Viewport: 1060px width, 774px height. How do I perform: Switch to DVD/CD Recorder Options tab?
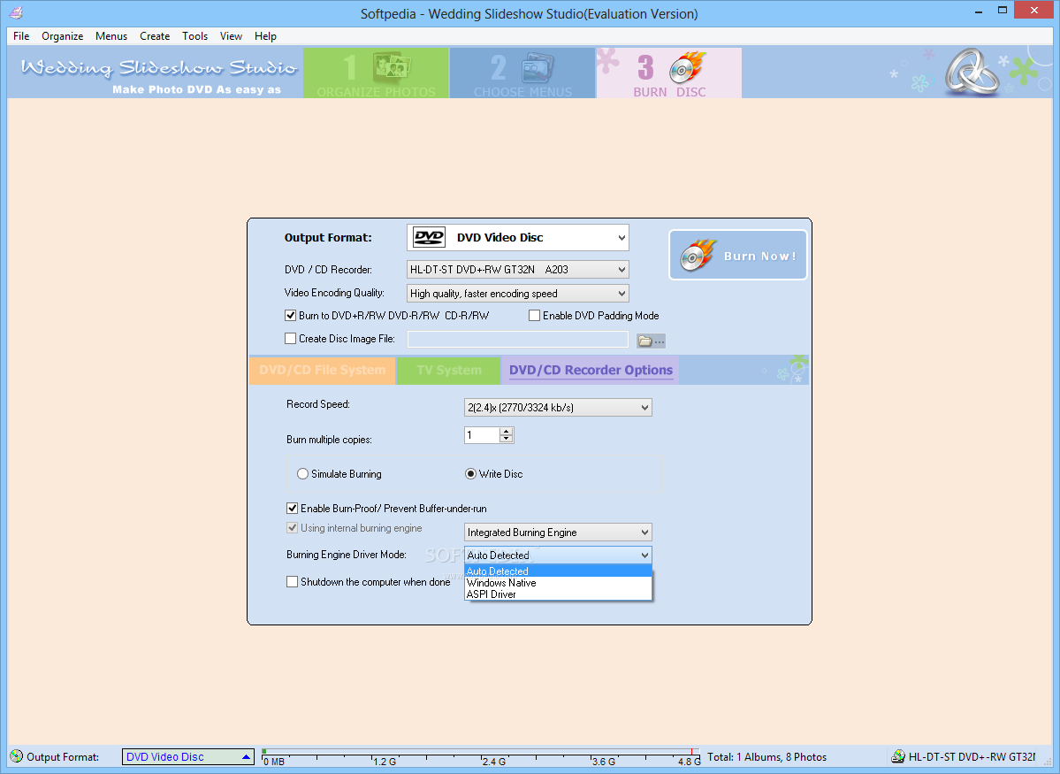[591, 370]
